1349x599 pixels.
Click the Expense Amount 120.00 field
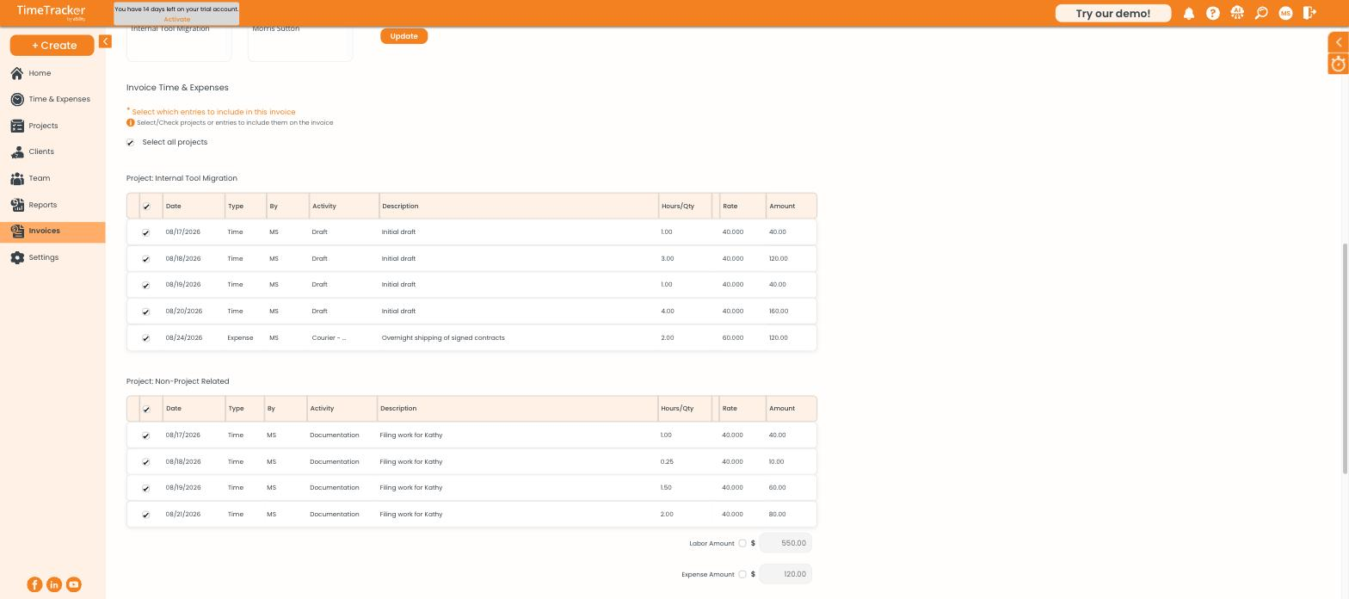(785, 574)
